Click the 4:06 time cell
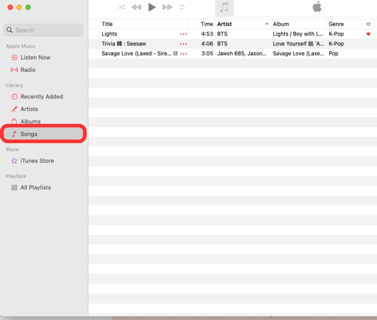 (x=207, y=44)
